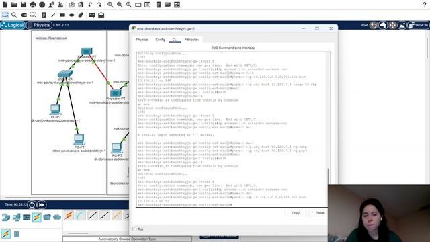Select the End Devices category icon
The width and height of the screenshot is (430, 242).
tap(16, 217)
